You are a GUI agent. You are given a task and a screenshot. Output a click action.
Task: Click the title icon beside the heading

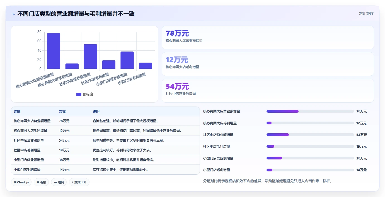(x=13, y=14)
